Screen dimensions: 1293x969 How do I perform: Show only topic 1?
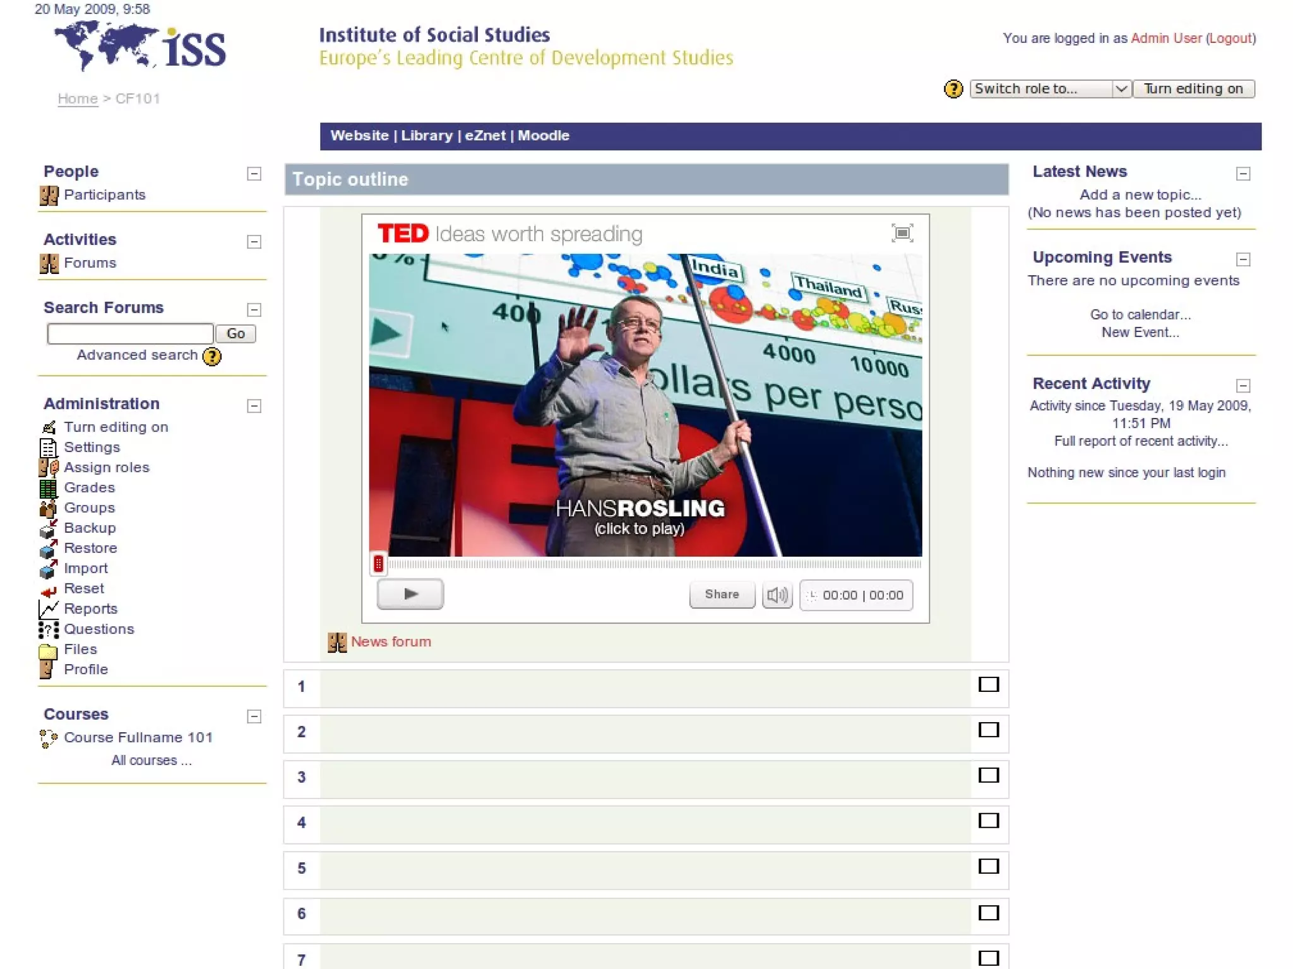pos(989,685)
